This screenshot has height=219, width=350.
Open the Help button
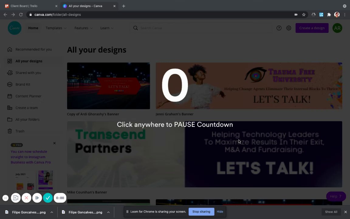click(x=336, y=196)
